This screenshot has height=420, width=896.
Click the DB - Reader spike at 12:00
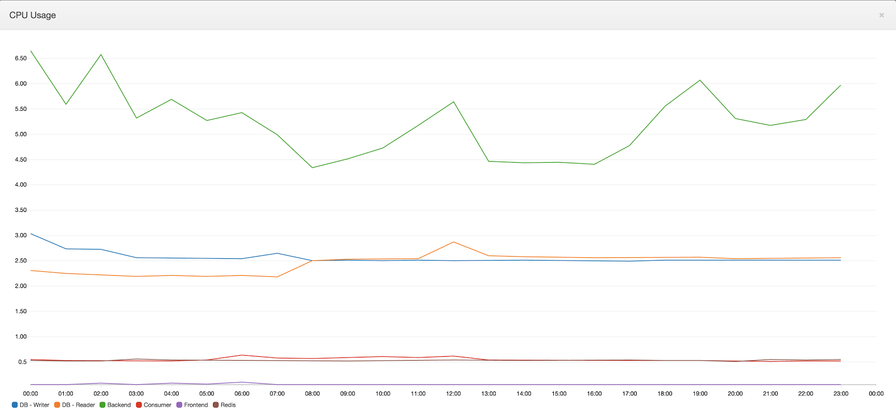[454, 242]
